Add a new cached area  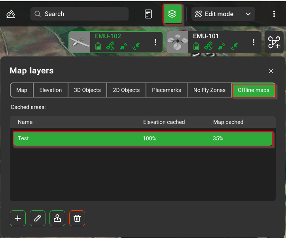pyautogui.click(x=18, y=218)
